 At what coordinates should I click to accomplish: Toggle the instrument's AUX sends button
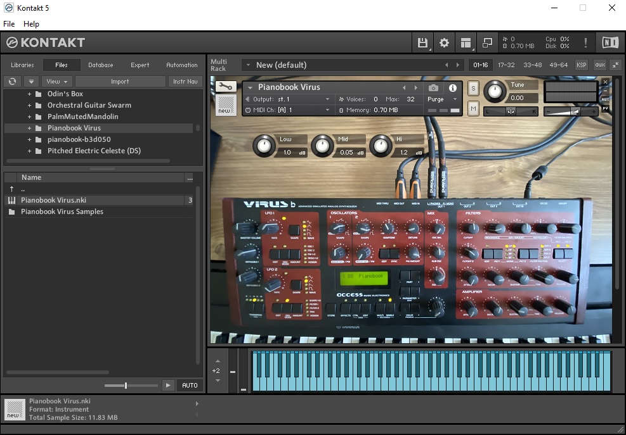click(605, 99)
